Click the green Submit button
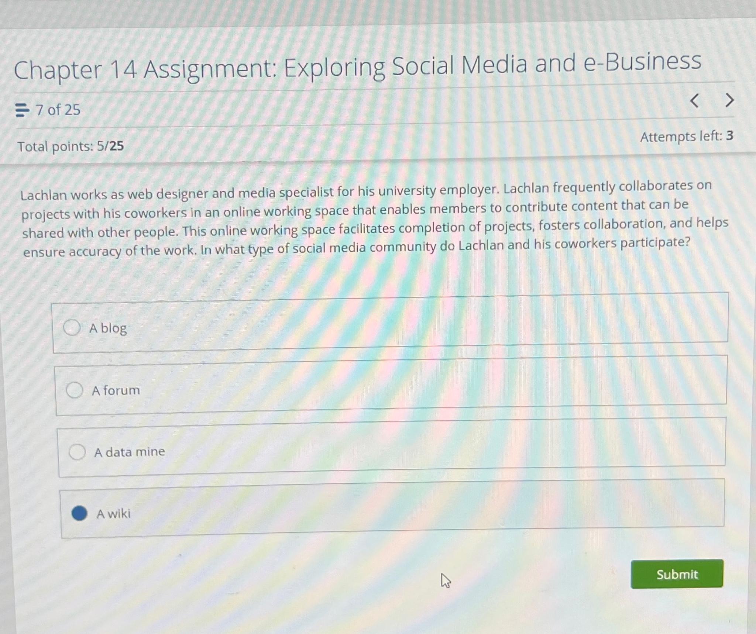 click(x=677, y=574)
